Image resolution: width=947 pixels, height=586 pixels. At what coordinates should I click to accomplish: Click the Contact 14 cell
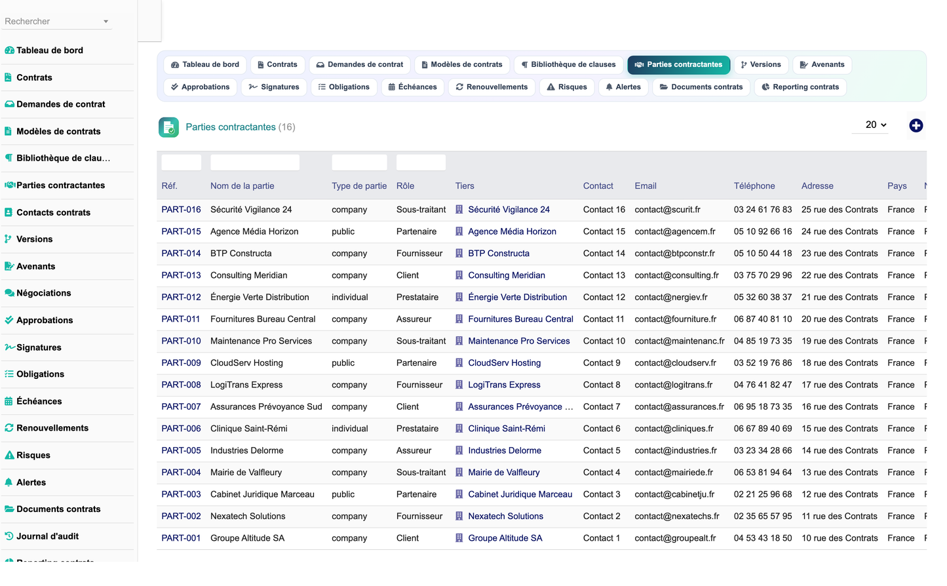tap(604, 254)
